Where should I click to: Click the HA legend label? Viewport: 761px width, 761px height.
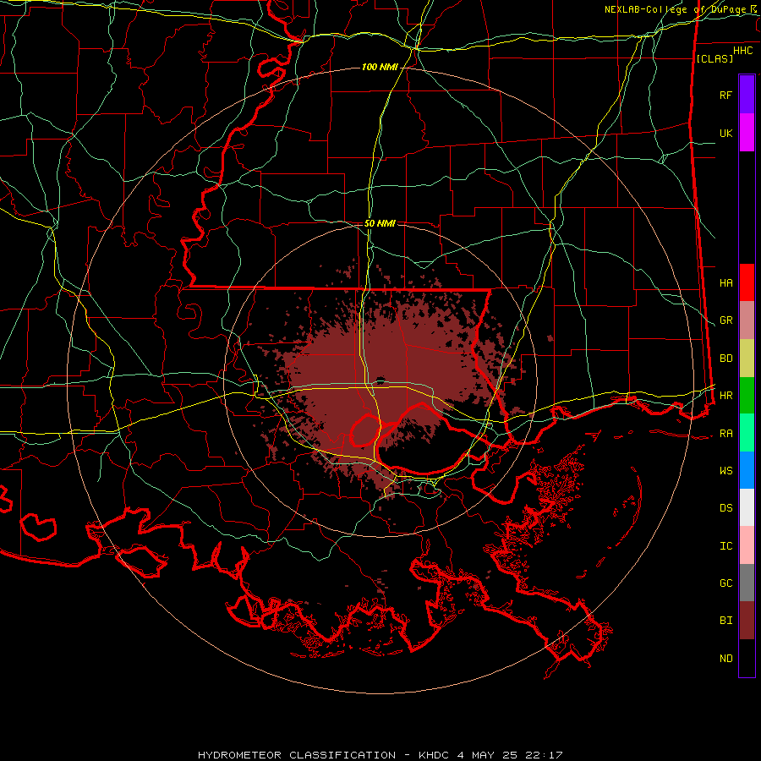point(725,282)
